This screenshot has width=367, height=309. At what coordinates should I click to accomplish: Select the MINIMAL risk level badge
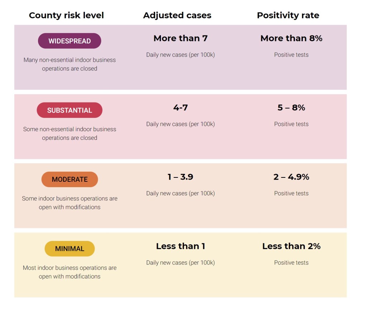pos(70,249)
